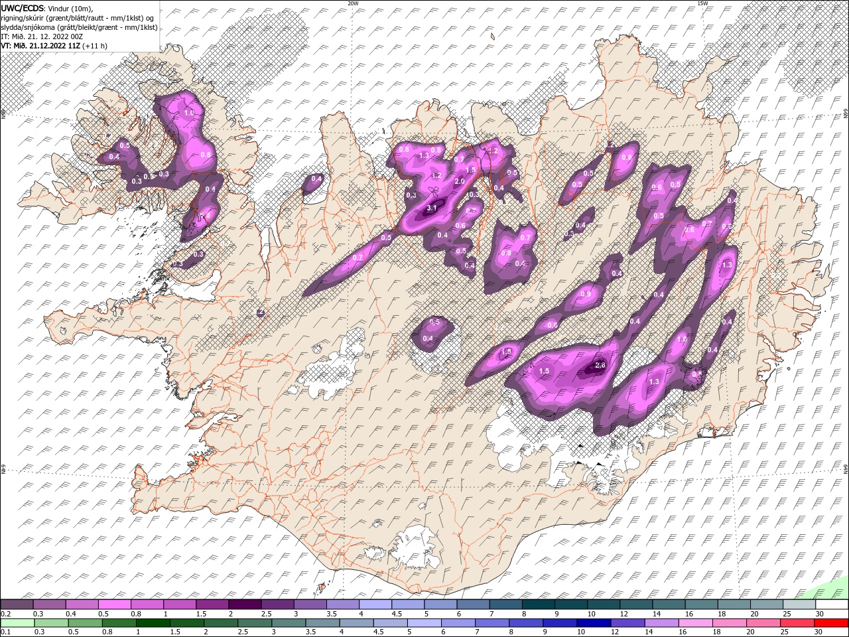Click the '2.8' snowfall value label
The width and height of the screenshot is (849, 637).
(601, 366)
